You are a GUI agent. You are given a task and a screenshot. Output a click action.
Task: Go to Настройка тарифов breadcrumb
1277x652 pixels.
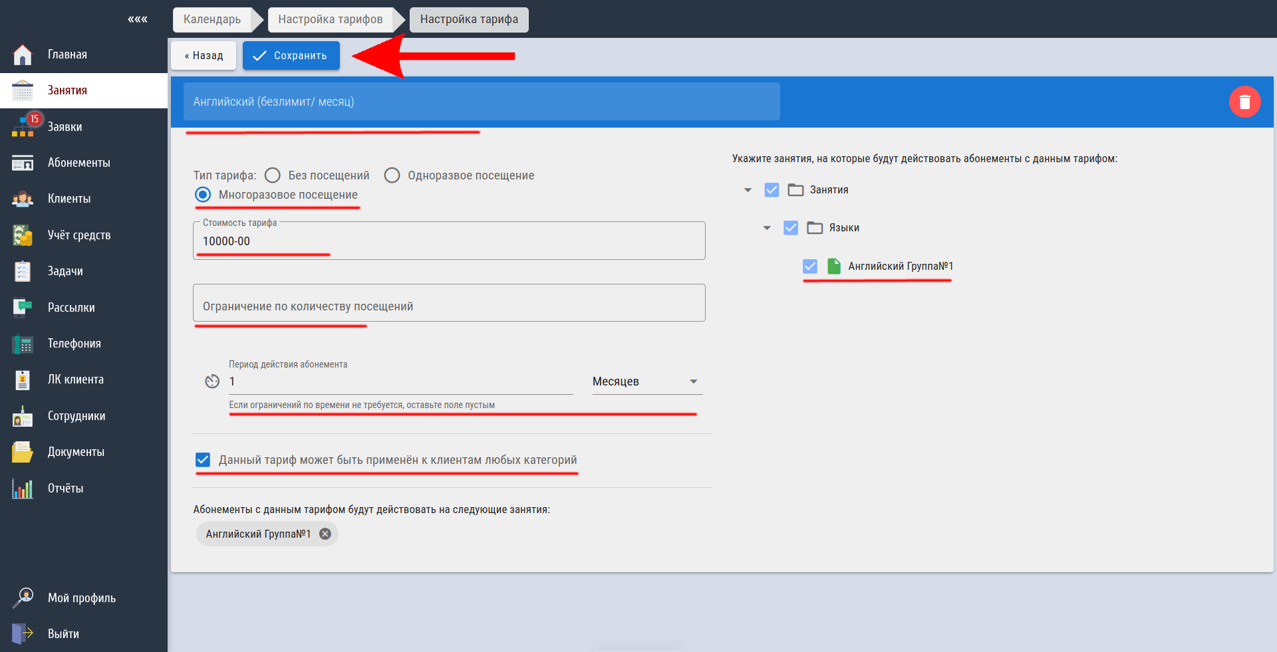tap(331, 19)
